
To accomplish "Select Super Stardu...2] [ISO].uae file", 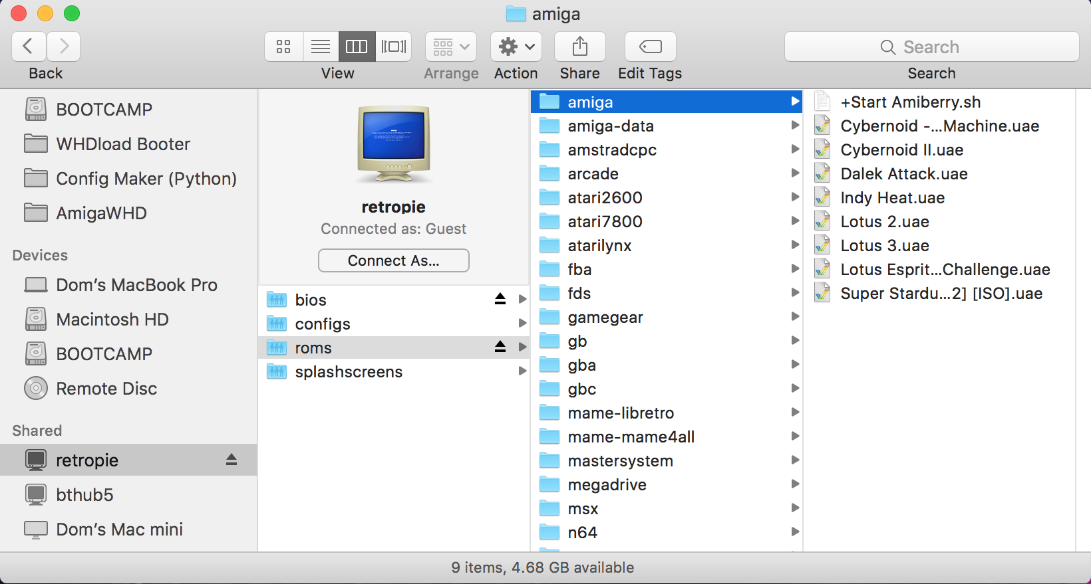I will point(939,293).
